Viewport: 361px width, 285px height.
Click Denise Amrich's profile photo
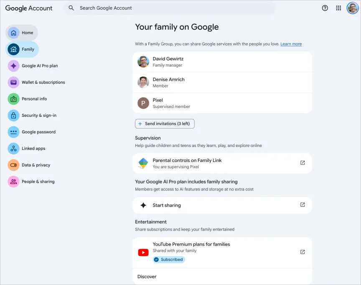pos(143,82)
